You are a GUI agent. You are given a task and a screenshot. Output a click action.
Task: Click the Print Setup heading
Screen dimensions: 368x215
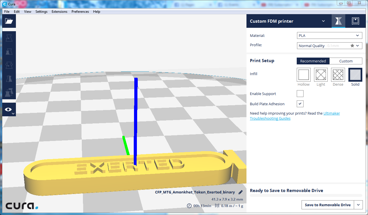[x=262, y=61]
